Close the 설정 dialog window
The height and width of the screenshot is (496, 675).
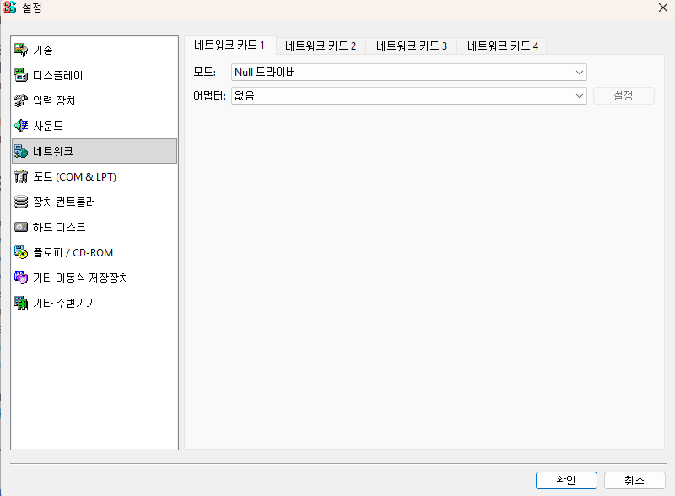pyautogui.click(x=662, y=8)
